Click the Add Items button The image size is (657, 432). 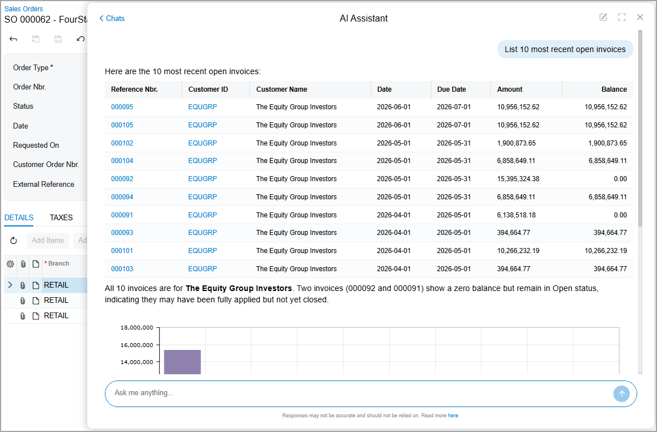pos(48,240)
